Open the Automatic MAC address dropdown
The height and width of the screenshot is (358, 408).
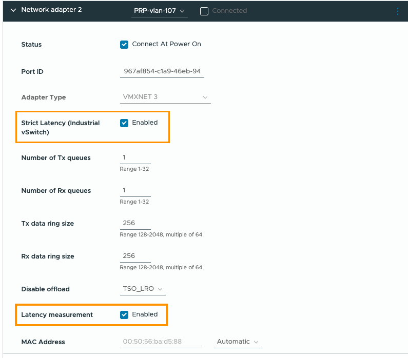238,342
